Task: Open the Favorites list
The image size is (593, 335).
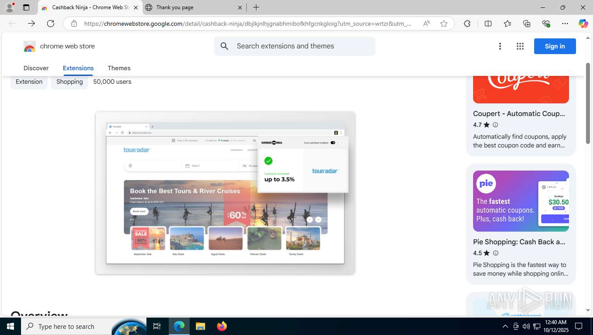Action: 508,24
